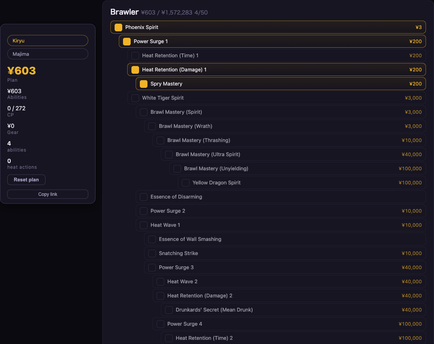Screen dimensions: 434x344
Task: Click the Yellow Dragon Spirit label
Action: coord(217,182)
